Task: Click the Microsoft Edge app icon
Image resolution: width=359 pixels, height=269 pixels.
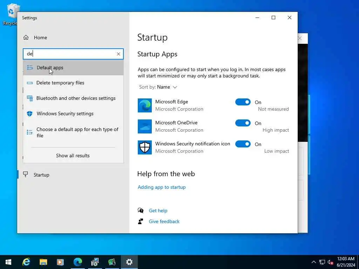Action: pyautogui.click(x=145, y=105)
